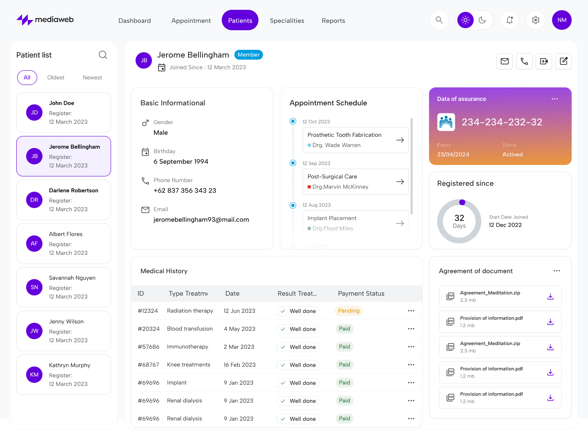Viewport: 588px width, 430px height.
Task: Click the Registered since progress ring
Action: coord(459,221)
